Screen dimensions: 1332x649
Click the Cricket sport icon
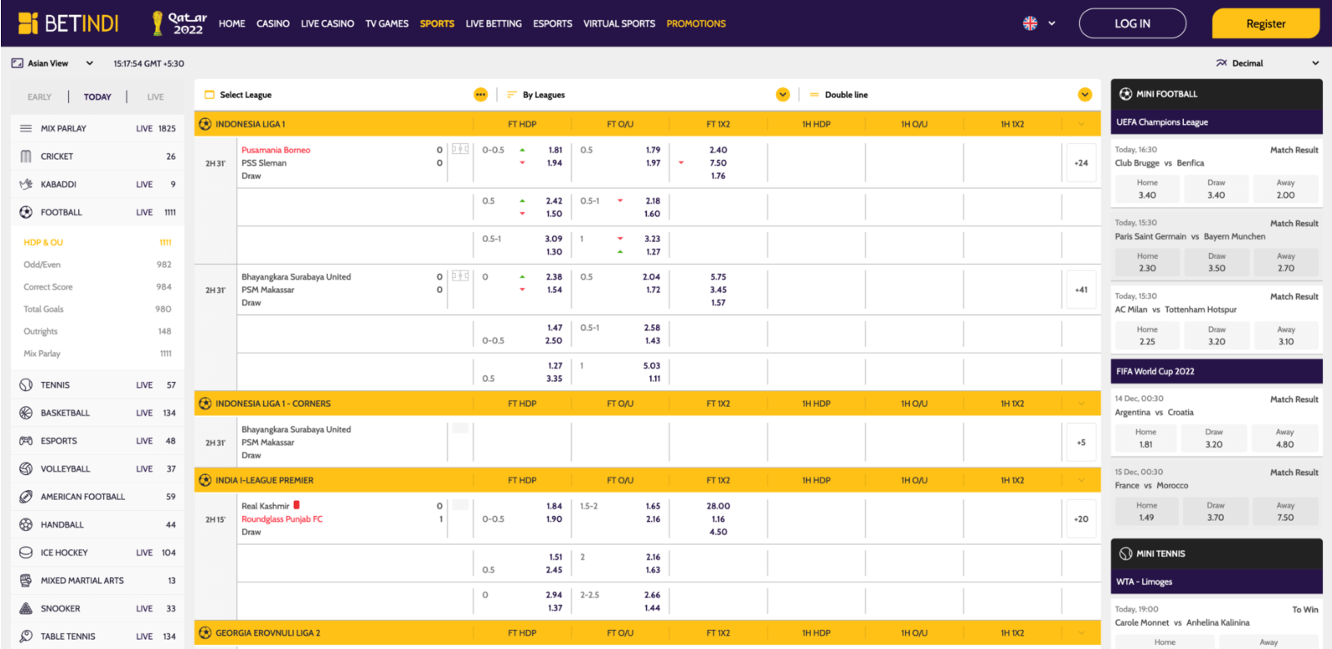coord(26,156)
